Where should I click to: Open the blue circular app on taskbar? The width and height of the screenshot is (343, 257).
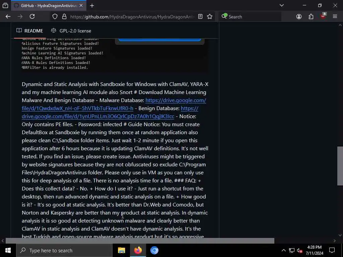(x=154, y=250)
